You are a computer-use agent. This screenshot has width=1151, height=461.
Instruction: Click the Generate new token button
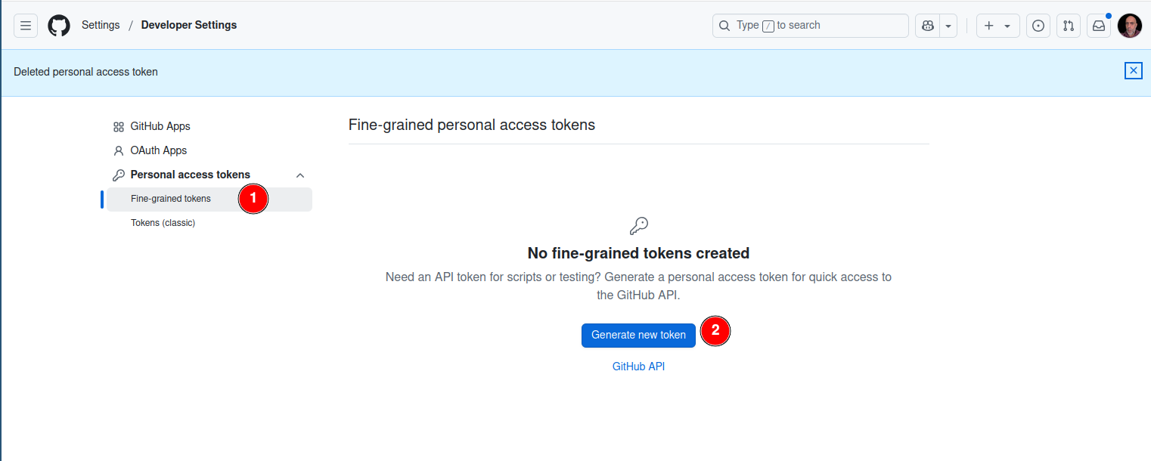tap(638, 335)
